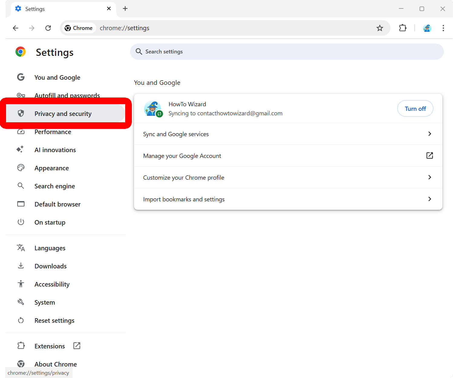
Task: Turn off sync with the Turn off button
Action: pos(415,109)
